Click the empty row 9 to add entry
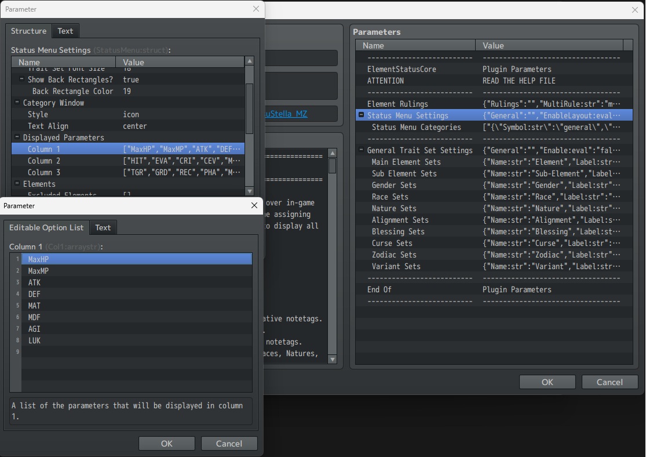Viewport: 646px width, 457px height. click(x=136, y=352)
